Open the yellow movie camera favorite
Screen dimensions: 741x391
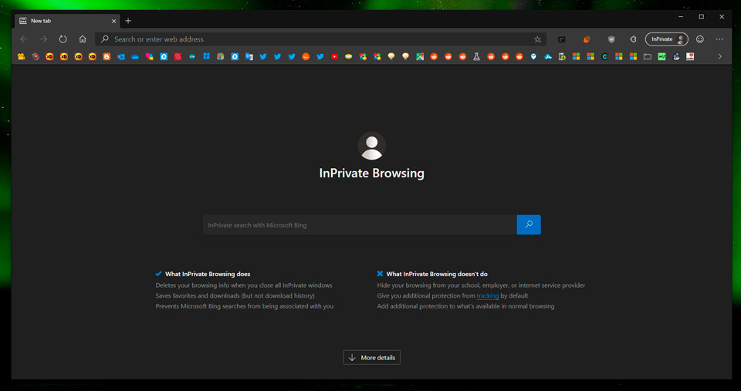[22, 56]
